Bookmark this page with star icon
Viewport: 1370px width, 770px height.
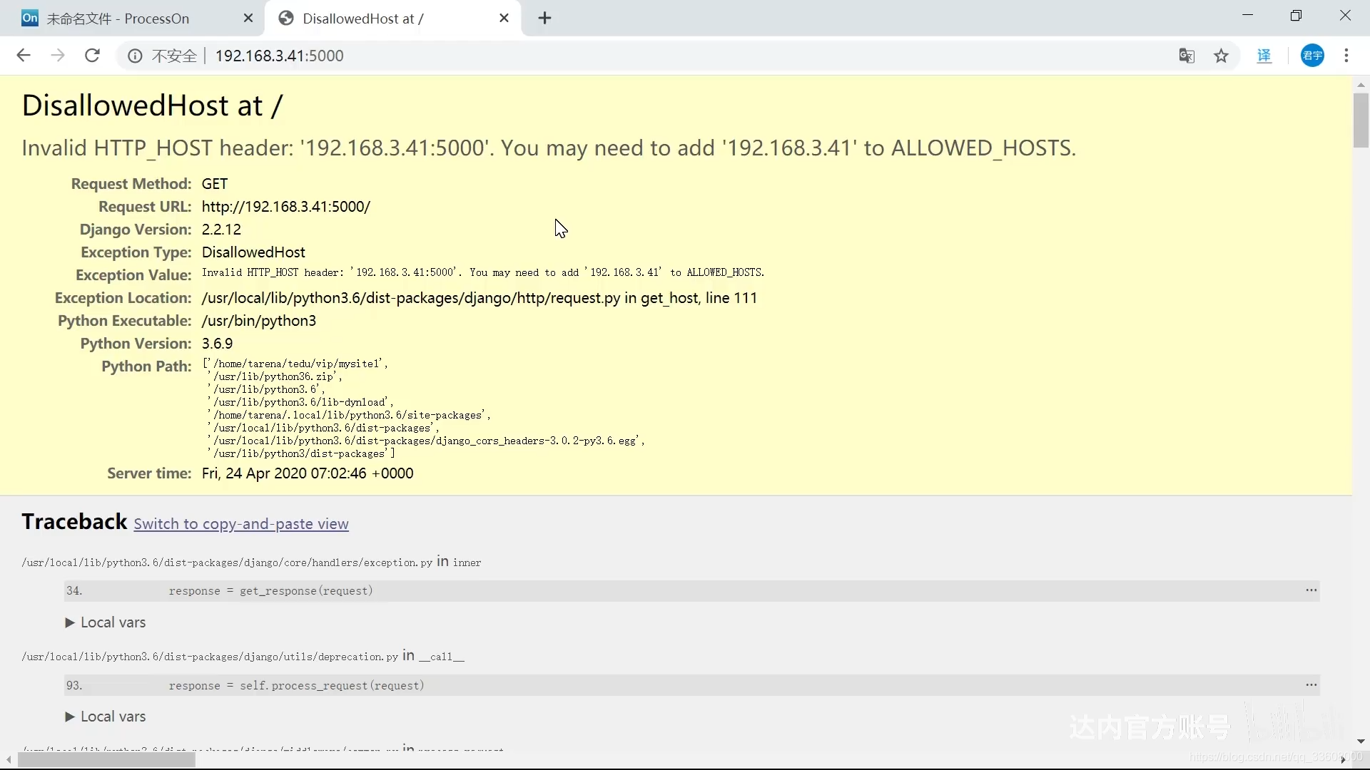click(1222, 56)
